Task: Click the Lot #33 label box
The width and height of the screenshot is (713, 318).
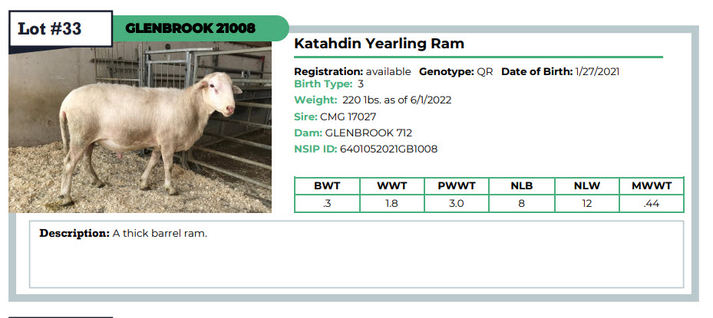Action: pos(61,28)
